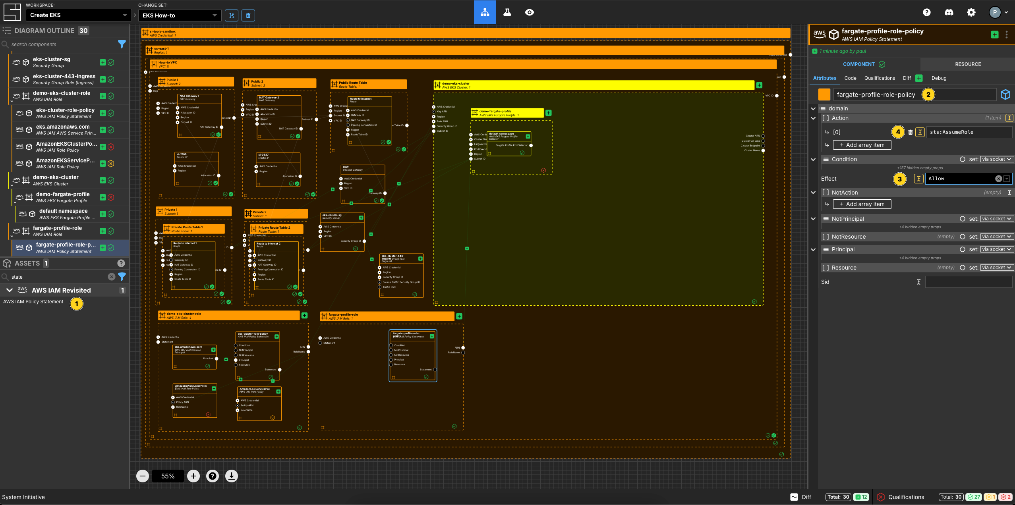
Task: Select default namespace in the outline
Action: pyautogui.click(x=72, y=214)
